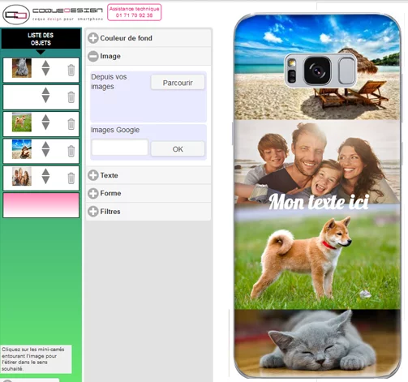Click the CoqueDesign logo icon
The height and width of the screenshot is (382, 408).
point(16,15)
